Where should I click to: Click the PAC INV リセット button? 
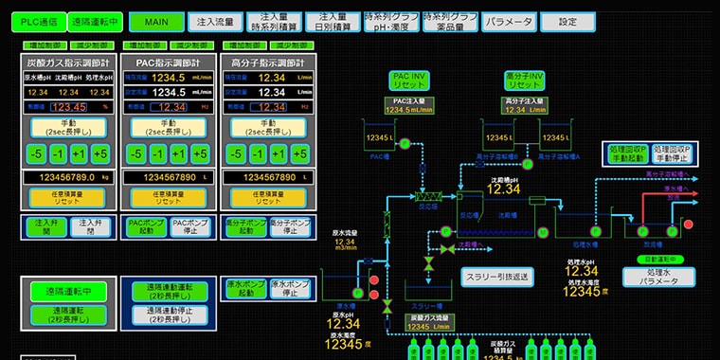(409, 81)
